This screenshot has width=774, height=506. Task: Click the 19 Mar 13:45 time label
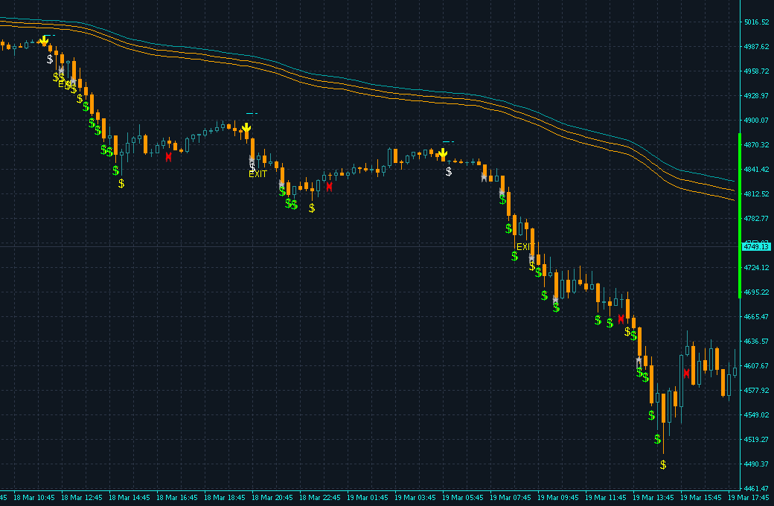pyautogui.click(x=653, y=498)
